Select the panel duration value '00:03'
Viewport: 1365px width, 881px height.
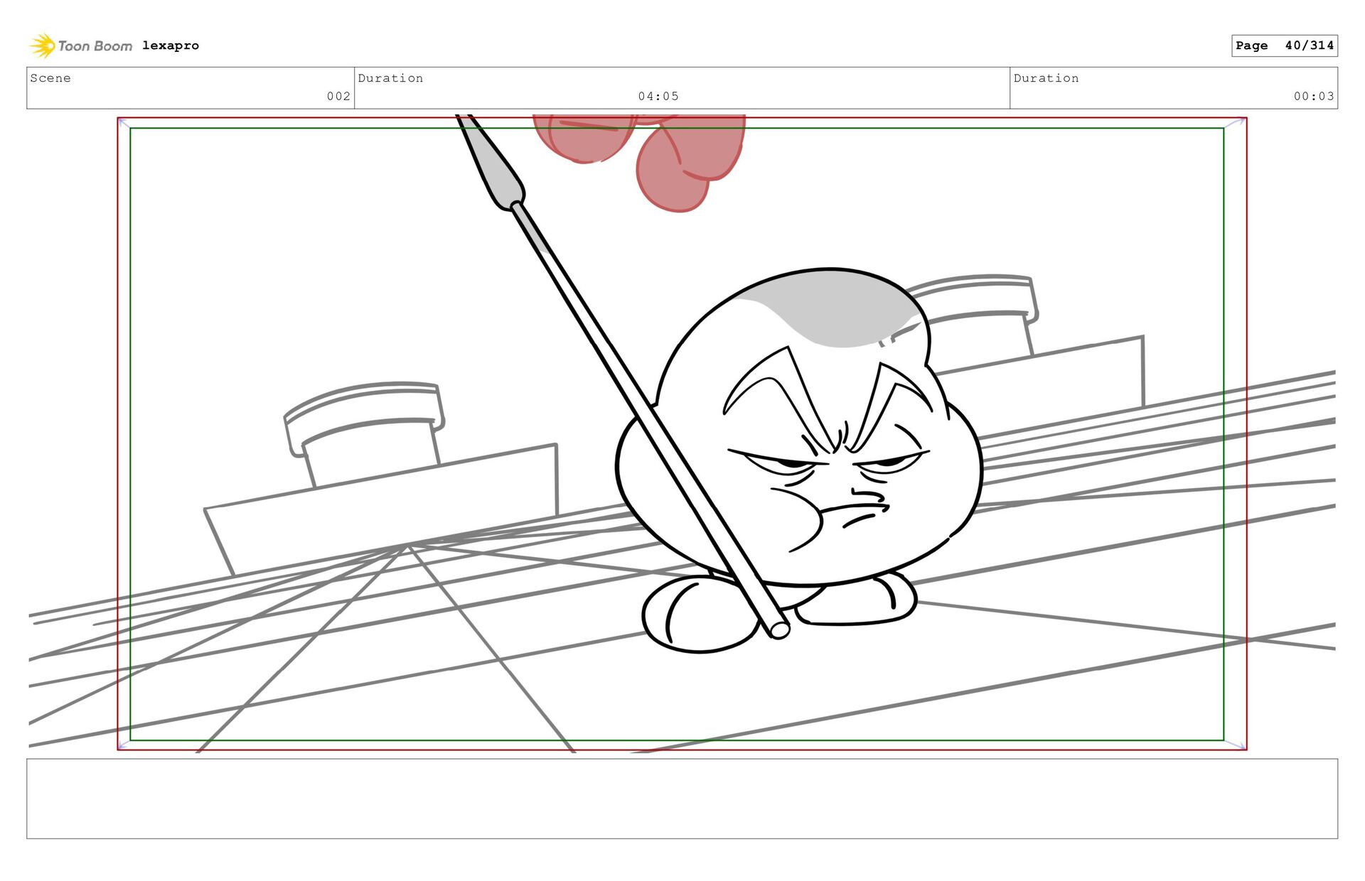click(1314, 96)
